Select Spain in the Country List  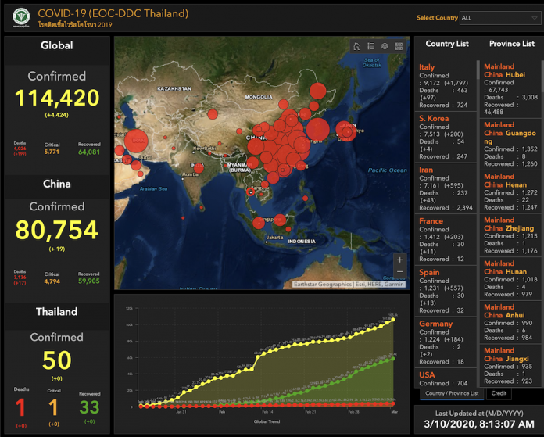pyautogui.click(x=446, y=292)
